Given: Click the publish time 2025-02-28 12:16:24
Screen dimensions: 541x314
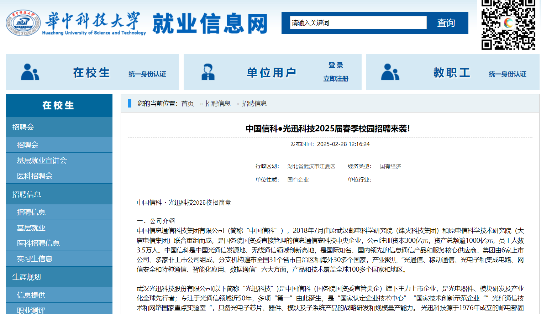Looking at the screenshot, I should pos(343,144).
